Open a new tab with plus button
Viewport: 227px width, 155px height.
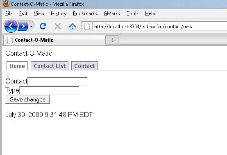tap(112, 40)
